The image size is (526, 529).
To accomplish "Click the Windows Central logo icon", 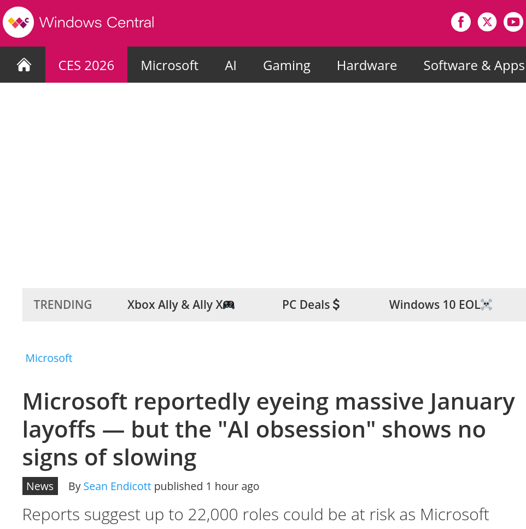I will tap(18, 22).
